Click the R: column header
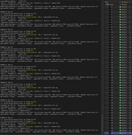 click(120, 2)
